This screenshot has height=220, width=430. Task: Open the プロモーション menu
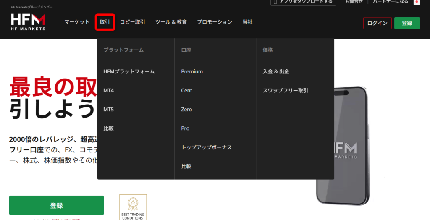[215, 22]
